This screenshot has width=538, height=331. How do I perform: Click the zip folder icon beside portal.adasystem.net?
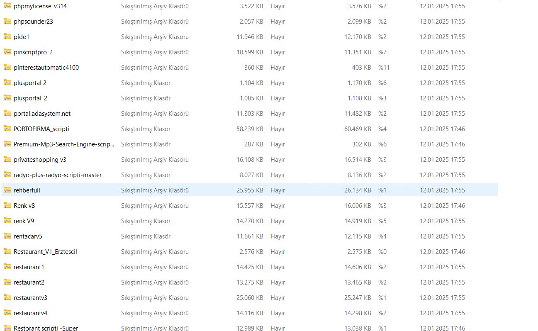[7, 113]
